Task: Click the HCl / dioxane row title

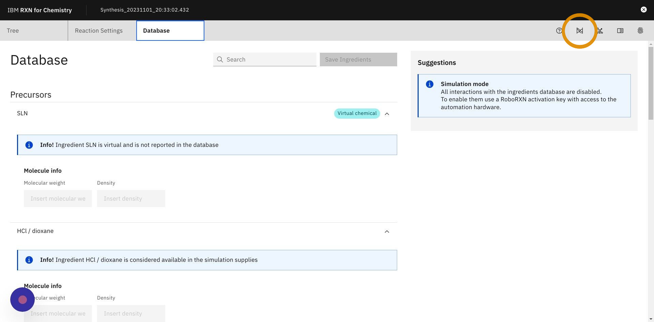Action: point(35,231)
